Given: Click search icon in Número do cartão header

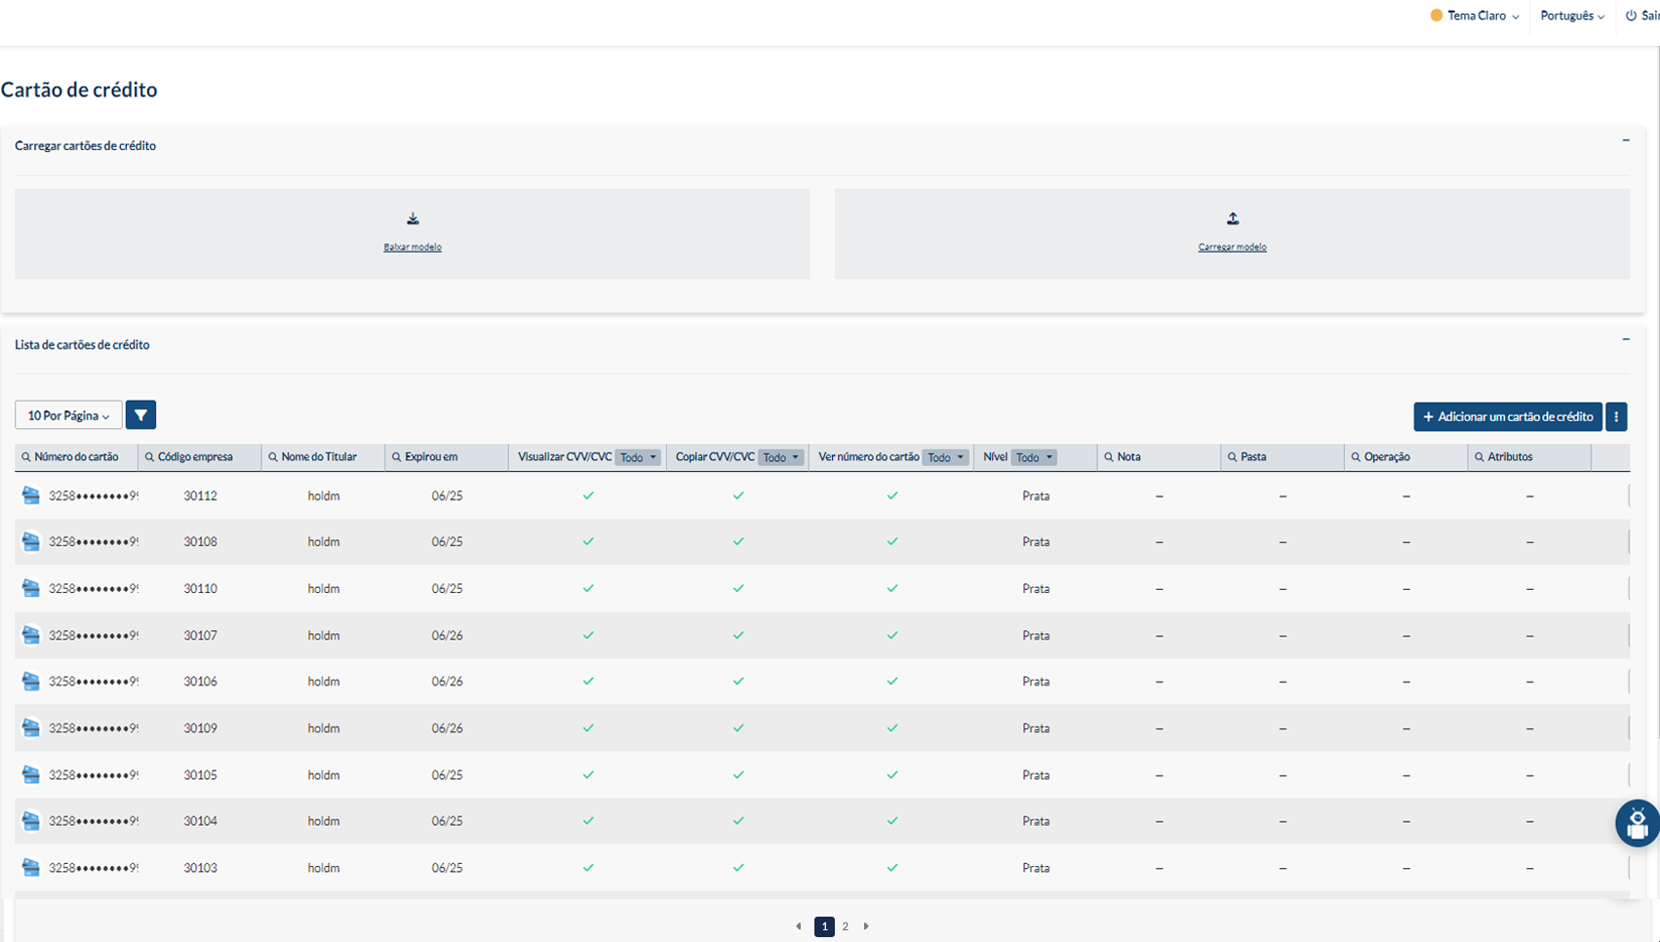Looking at the screenshot, I should pos(26,457).
